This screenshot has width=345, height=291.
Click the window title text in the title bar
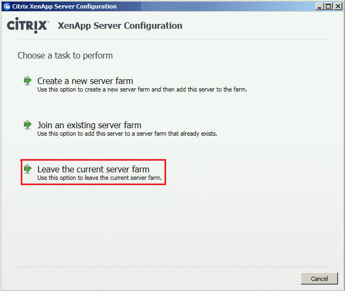[x=64, y=6]
